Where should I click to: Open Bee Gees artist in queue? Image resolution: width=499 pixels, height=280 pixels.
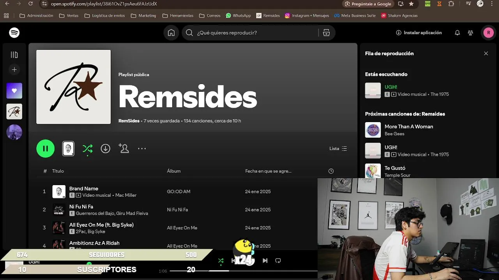[395, 134]
